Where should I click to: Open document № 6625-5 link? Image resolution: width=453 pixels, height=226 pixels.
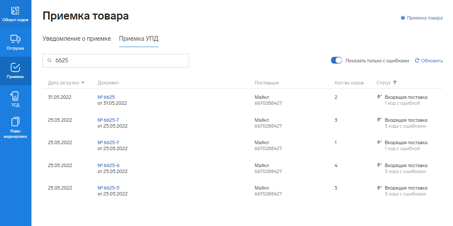108,188
